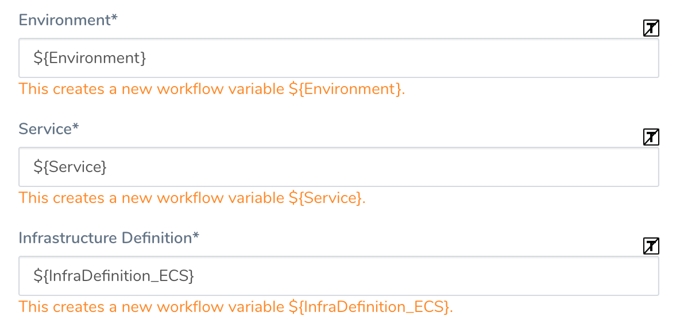Click the red asterisk after Service label

(76, 127)
